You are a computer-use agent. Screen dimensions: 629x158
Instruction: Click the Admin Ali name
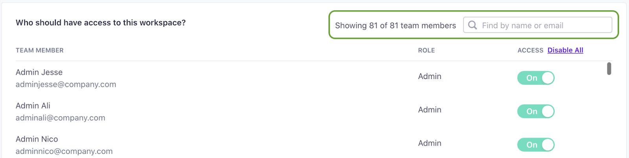[33, 106]
